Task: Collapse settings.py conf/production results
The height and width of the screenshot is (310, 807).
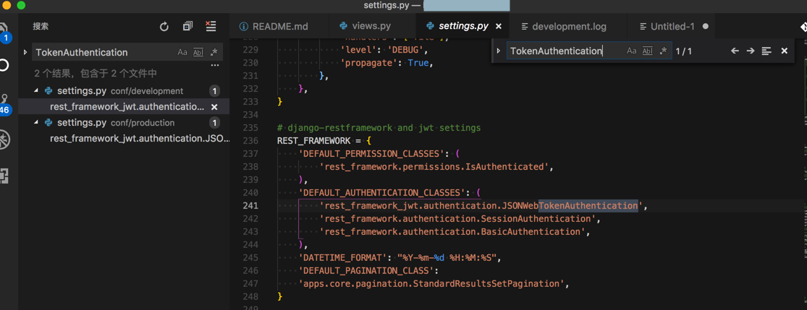Action: pos(36,123)
